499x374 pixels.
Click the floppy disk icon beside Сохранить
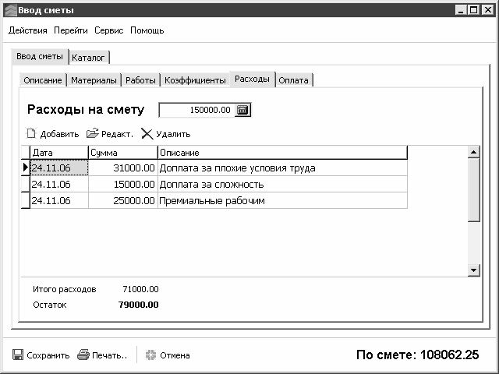coord(18,355)
